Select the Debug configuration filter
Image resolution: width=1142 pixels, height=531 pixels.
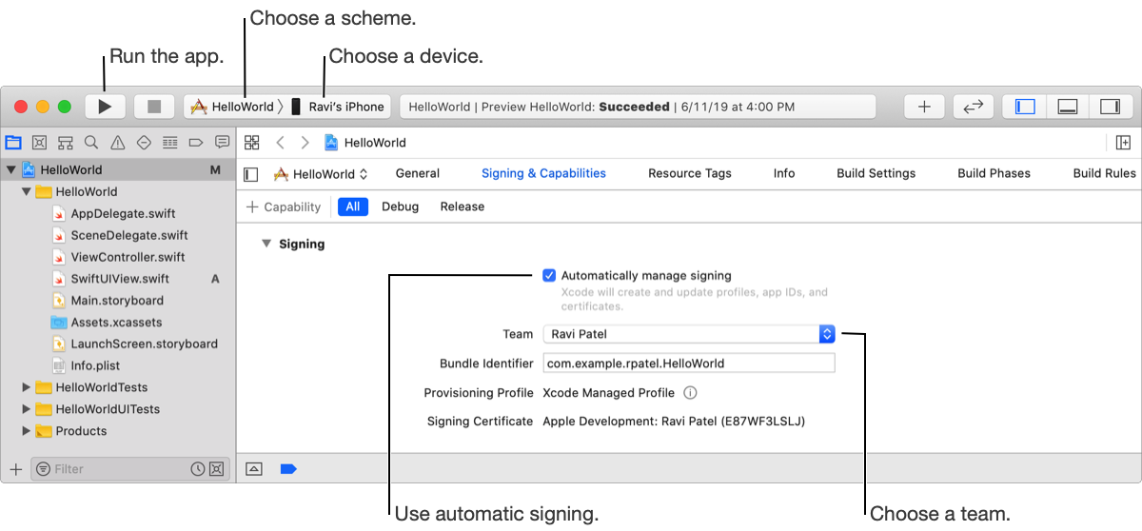click(400, 206)
